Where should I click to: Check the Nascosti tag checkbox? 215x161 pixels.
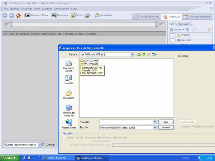pyautogui.click(x=172, y=40)
